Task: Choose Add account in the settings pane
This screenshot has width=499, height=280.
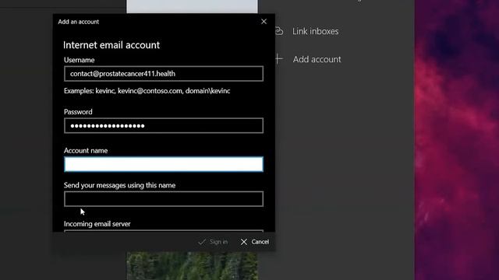Action: 317,59
